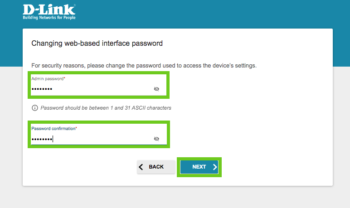The height and width of the screenshot is (208, 350).
Task: Show the Admin password characters
Action: point(156,89)
